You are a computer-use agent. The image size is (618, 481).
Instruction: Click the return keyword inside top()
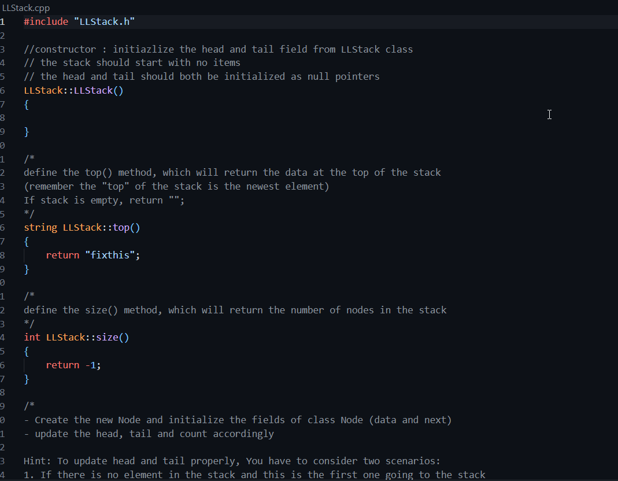click(x=62, y=254)
